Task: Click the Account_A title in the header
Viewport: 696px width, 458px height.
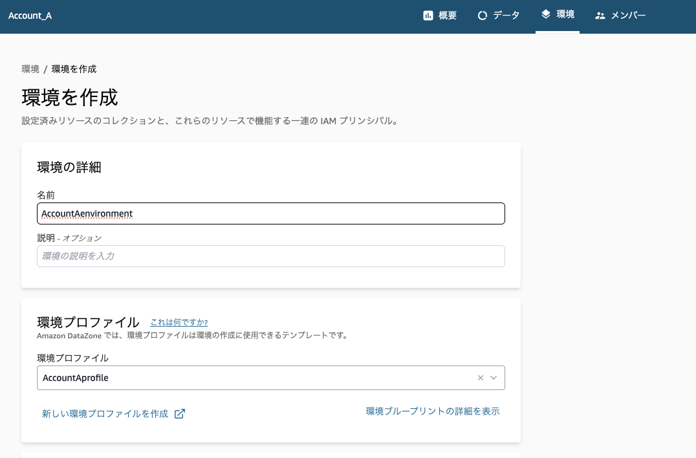Action: coord(30,15)
